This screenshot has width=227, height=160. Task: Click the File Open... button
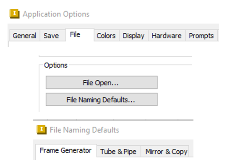102,82
